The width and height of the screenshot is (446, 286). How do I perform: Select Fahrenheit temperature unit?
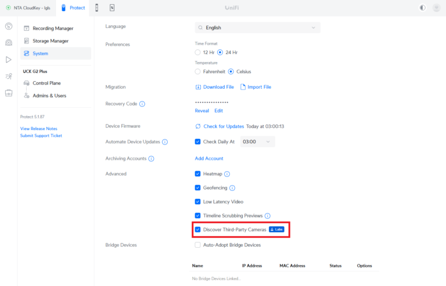click(197, 71)
